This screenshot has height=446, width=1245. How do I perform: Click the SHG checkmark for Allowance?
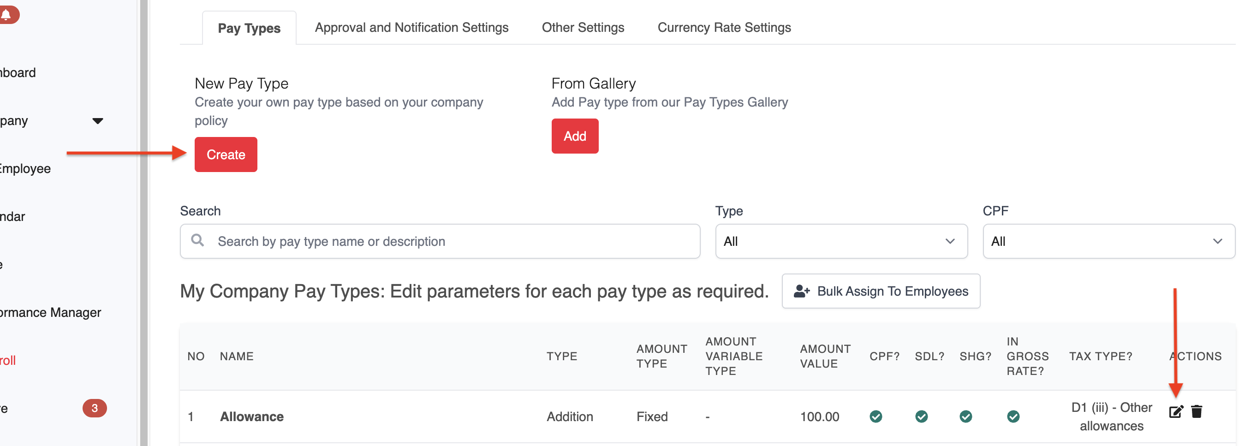pyautogui.click(x=965, y=416)
